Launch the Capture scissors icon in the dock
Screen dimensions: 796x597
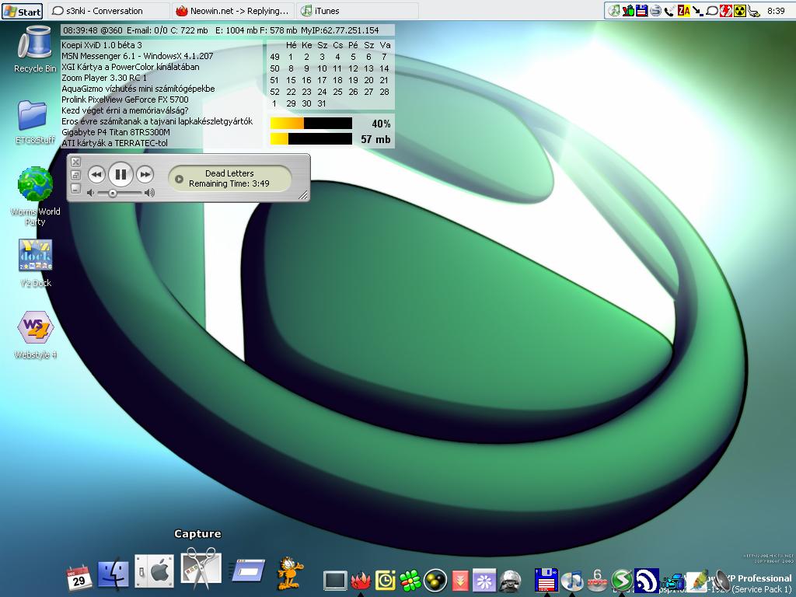click(x=201, y=569)
